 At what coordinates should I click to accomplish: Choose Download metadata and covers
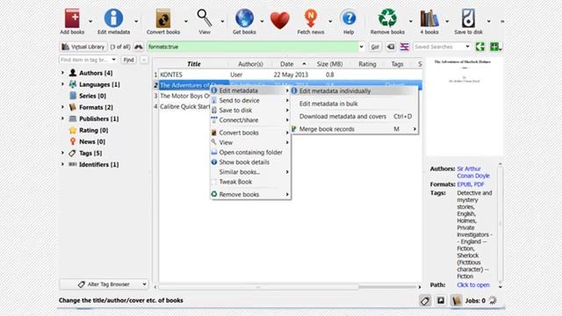tap(354, 117)
